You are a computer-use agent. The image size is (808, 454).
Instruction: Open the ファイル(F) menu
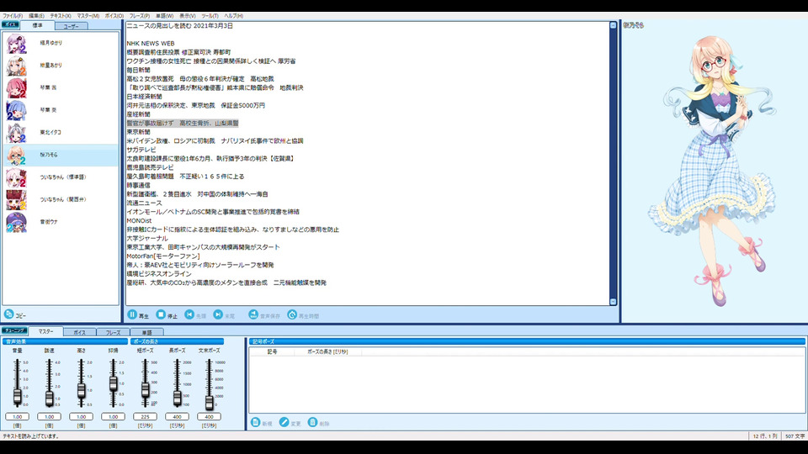click(13, 16)
